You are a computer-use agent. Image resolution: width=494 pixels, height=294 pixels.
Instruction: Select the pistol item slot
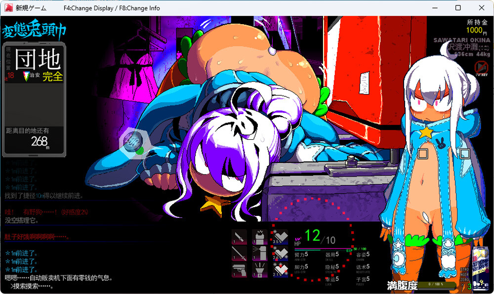[x=239, y=270]
